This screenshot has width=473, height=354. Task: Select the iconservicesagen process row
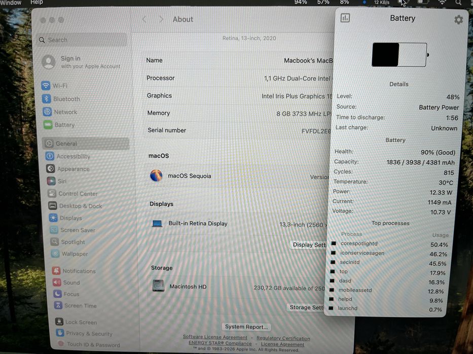click(x=389, y=253)
